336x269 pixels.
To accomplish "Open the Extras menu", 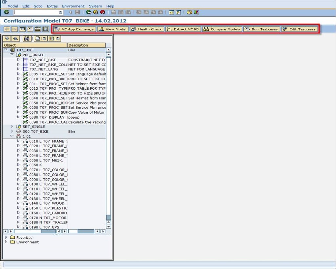I will pos(52,6).
